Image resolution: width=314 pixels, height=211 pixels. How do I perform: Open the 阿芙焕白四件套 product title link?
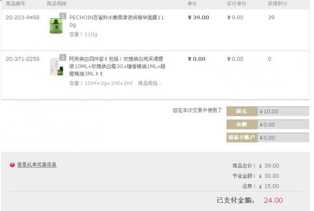pyautogui.click(x=117, y=66)
